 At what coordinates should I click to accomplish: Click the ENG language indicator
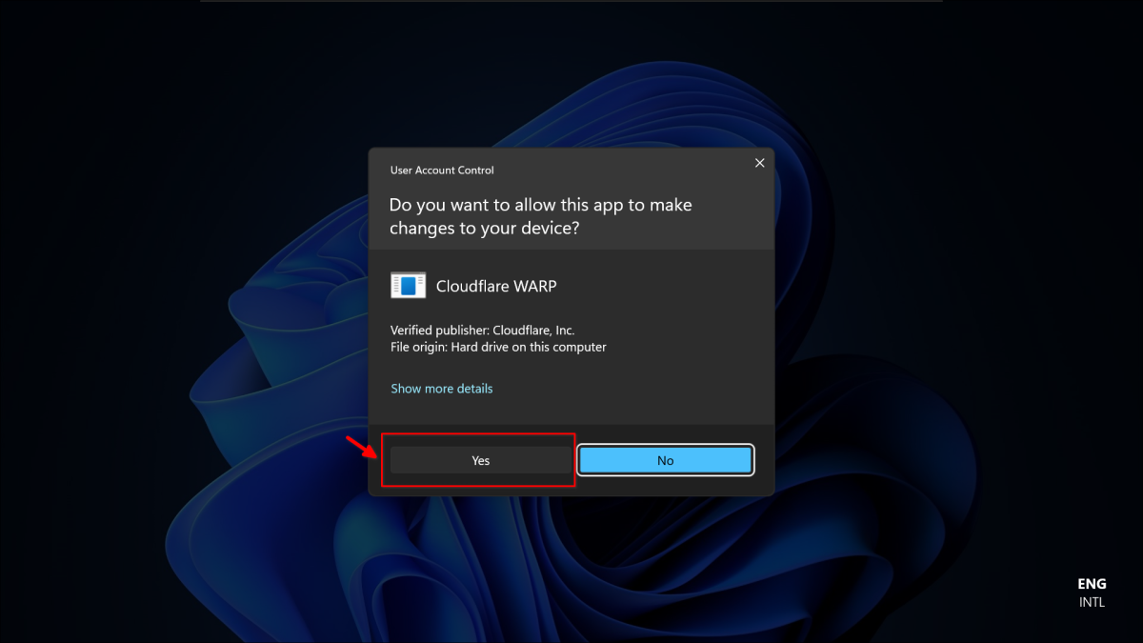[x=1092, y=583]
